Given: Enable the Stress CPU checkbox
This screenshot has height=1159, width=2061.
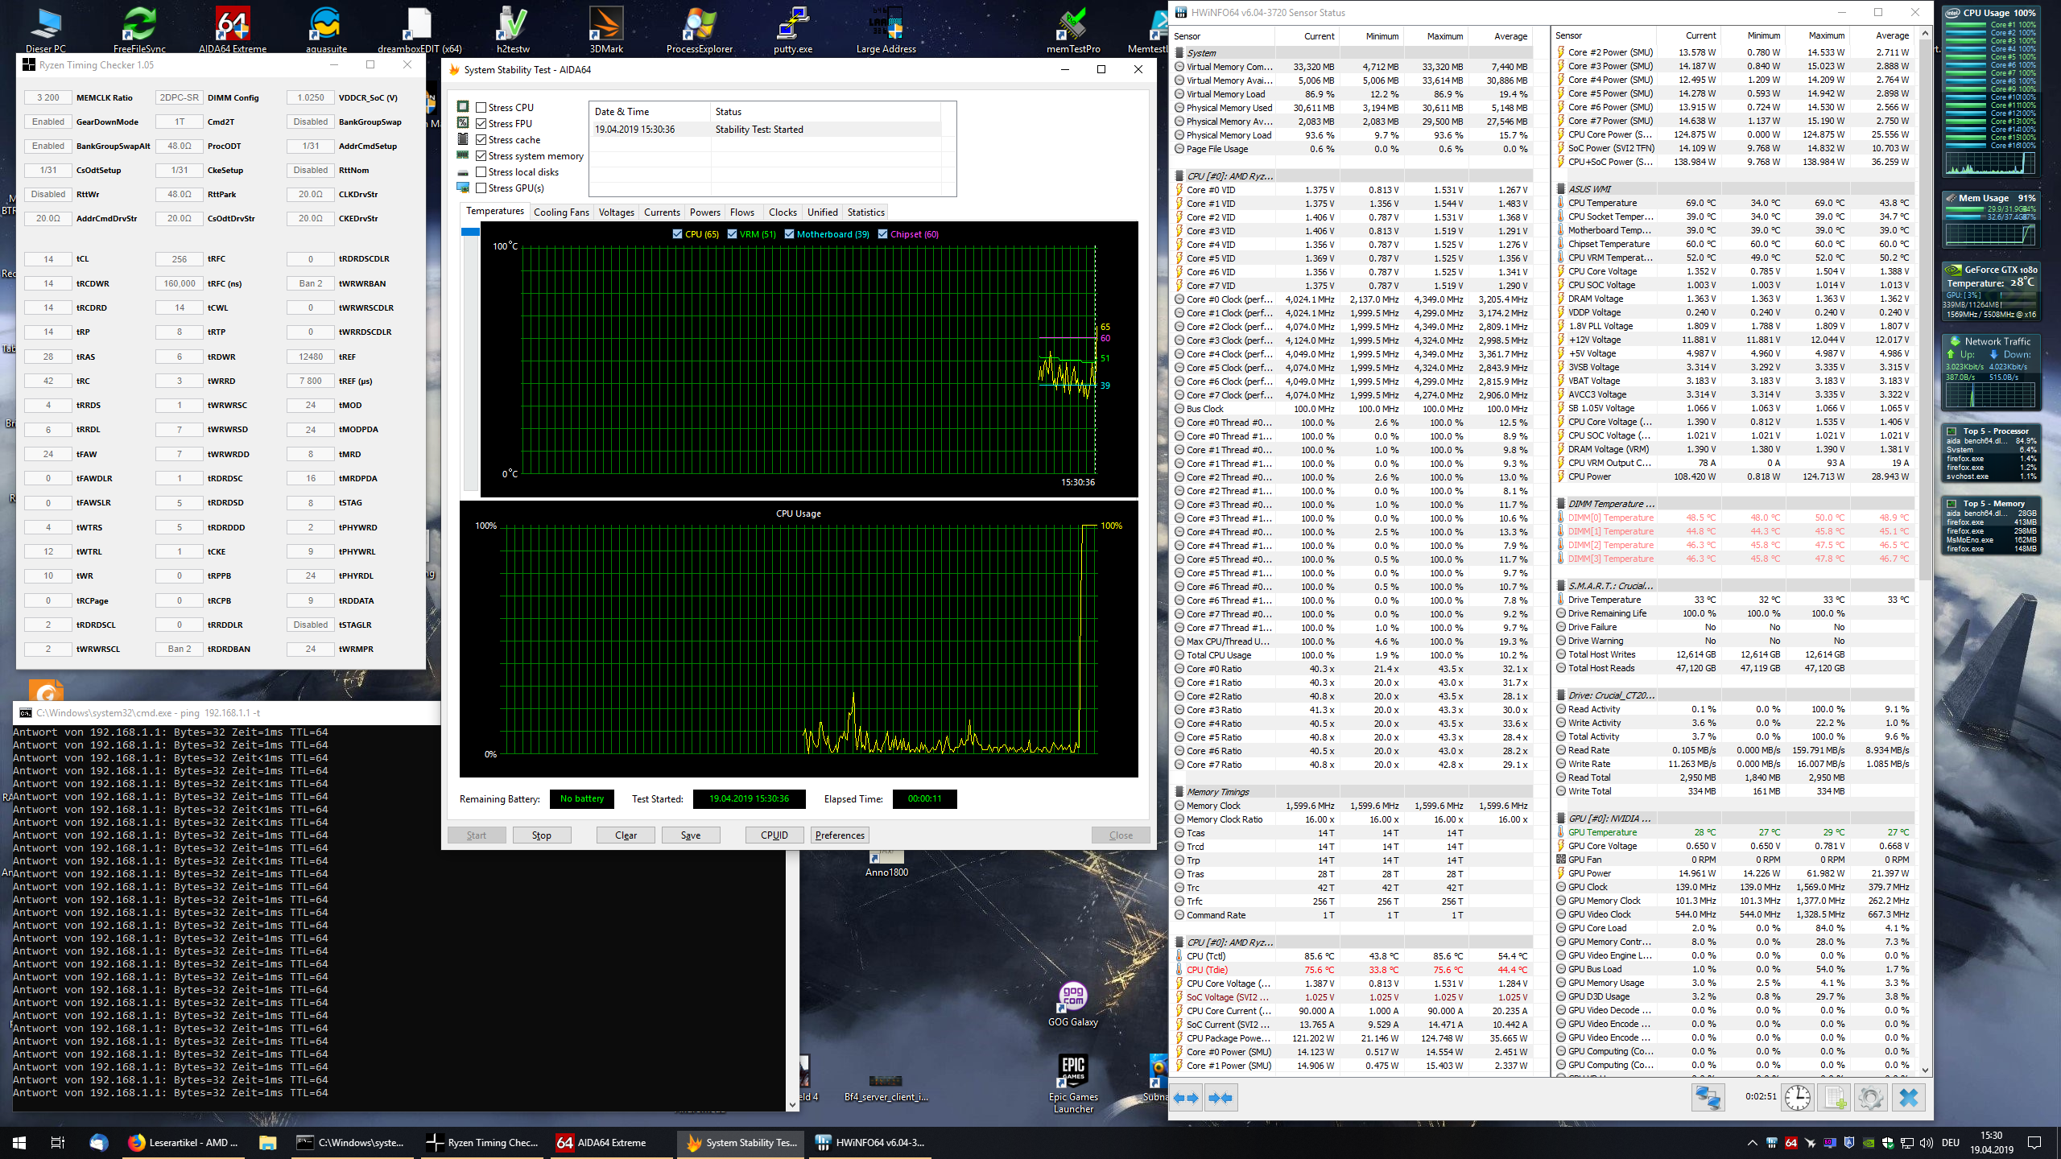Looking at the screenshot, I should point(481,108).
